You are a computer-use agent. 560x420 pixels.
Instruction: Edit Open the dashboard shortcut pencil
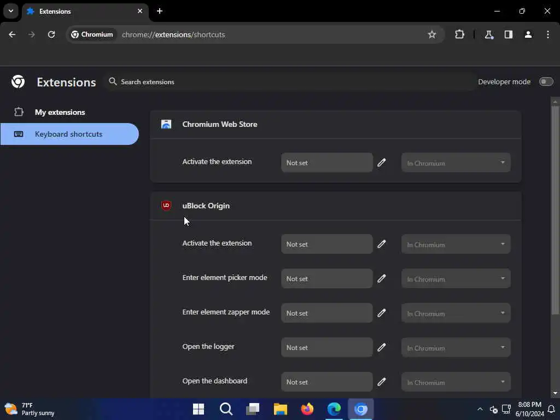click(x=381, y=381)
